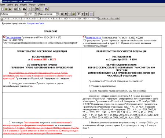Open the Файл menu
The width and height of the screenshot is (165, 138).
[x=3, y=5]
